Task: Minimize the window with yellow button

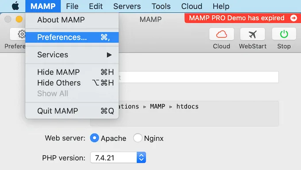Action: pos(19,19)
